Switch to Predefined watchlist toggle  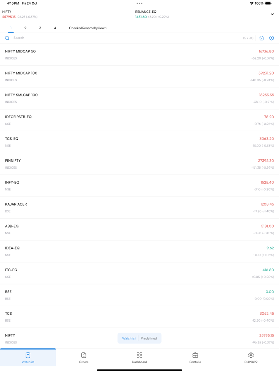(149, 338)
